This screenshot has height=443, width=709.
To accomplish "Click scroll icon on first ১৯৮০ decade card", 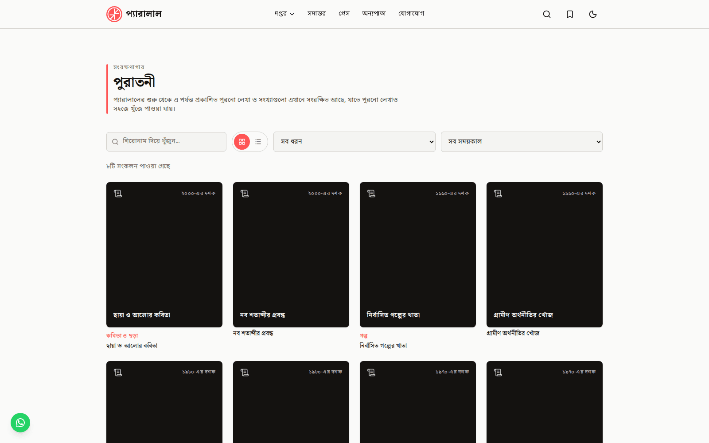I will click(x=118, y=373).
